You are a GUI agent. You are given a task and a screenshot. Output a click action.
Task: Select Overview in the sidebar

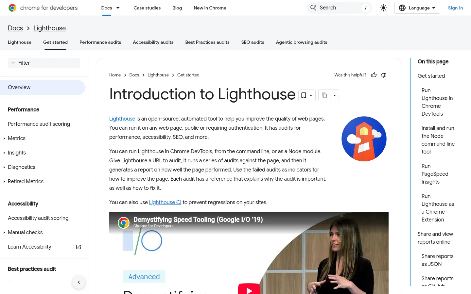pos(43,88)
